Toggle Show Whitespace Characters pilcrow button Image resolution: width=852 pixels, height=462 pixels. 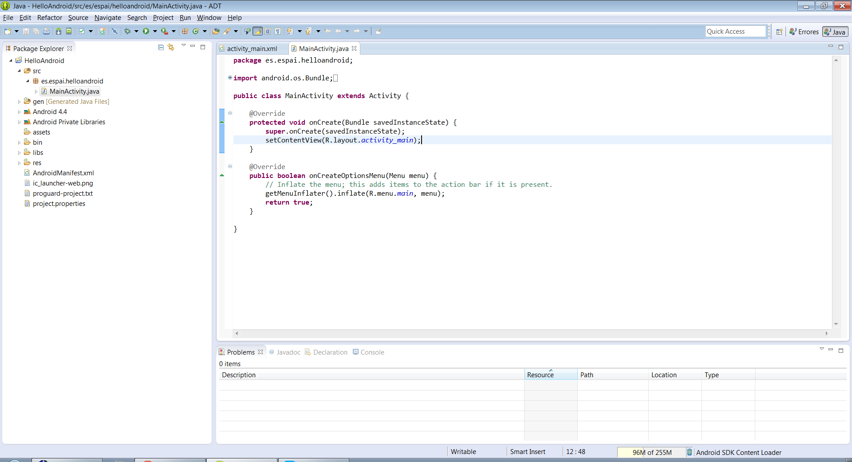278,32
